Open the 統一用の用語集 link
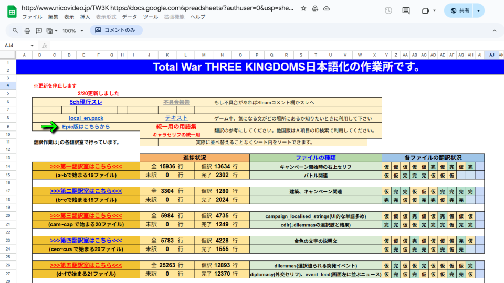 pyautogui.click(x=176, y=127)
